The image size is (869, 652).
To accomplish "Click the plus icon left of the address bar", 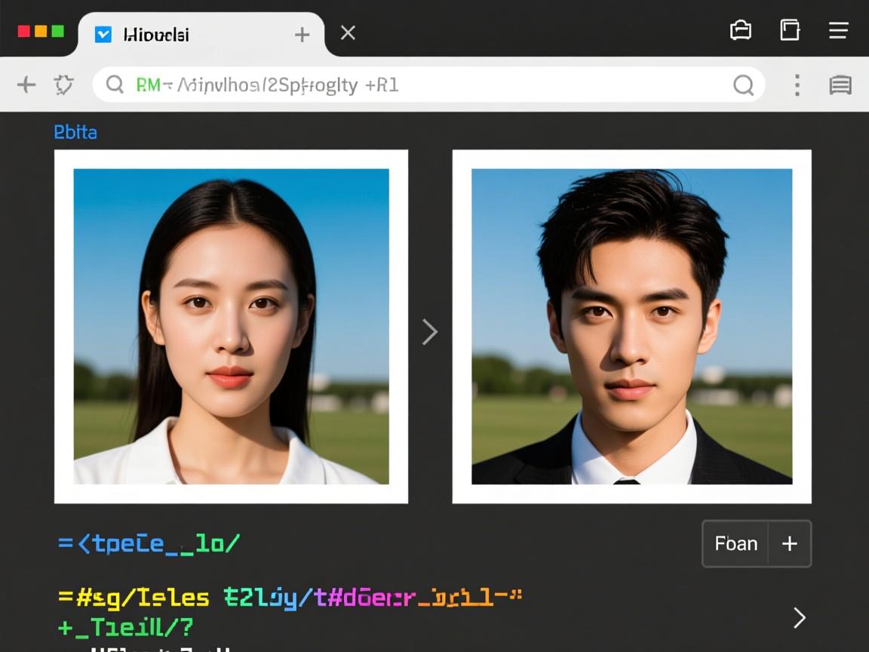I will click(x=26, y=85).
